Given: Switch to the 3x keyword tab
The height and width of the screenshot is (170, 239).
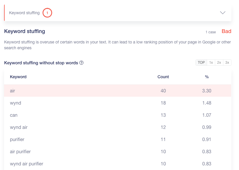Looking at the screenshot, I should [x=227, y=63].
